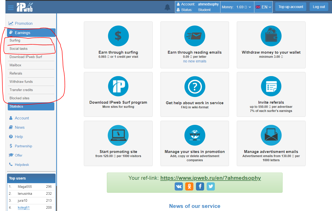Click 'Invite referals' card title

click(271, 102)
